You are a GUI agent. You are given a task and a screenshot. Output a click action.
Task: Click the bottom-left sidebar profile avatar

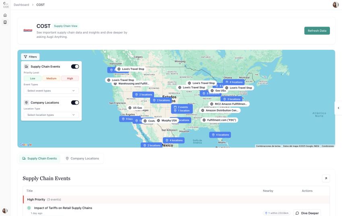pyautogui.click(x=5, y=210)
